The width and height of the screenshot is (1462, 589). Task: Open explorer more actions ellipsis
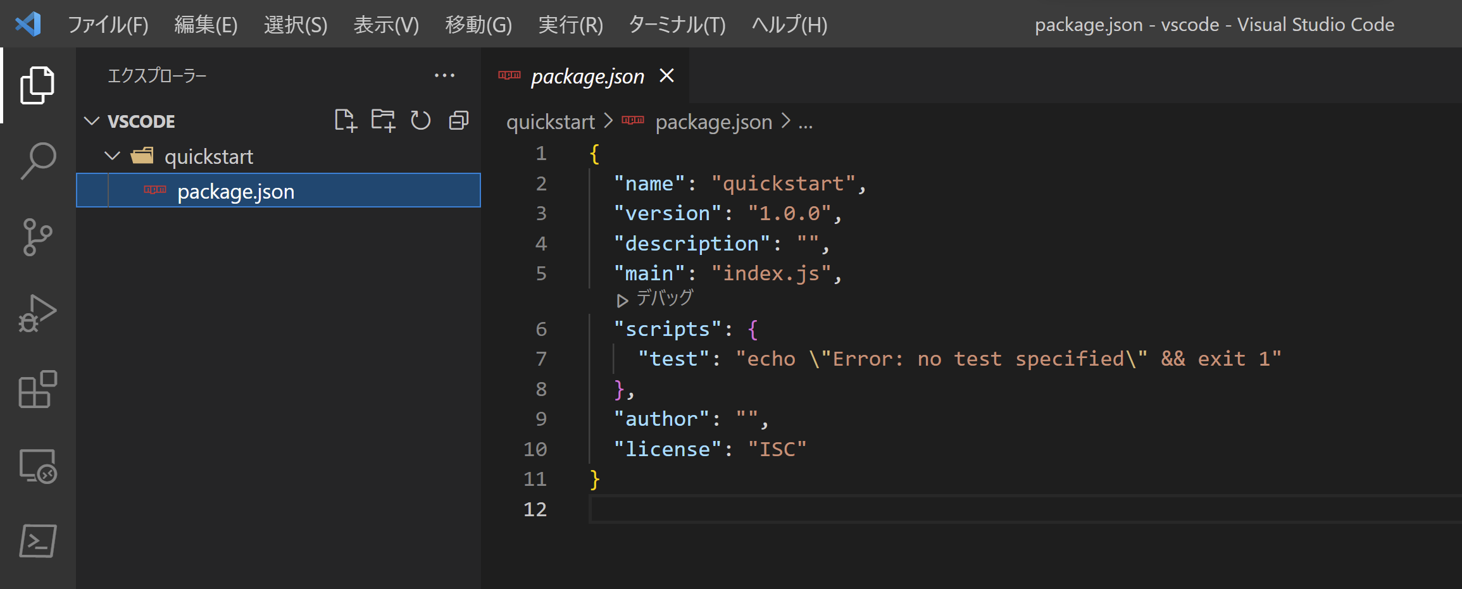[x=444, y=76]
